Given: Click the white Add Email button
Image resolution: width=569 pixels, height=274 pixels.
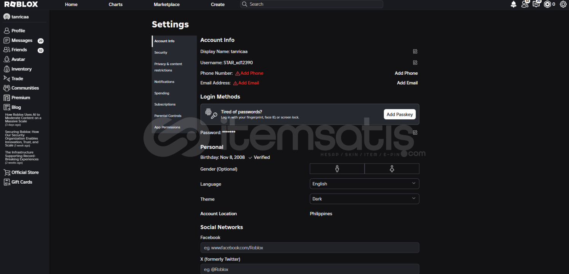Looking at the screenshot, I should coord(407,83).
